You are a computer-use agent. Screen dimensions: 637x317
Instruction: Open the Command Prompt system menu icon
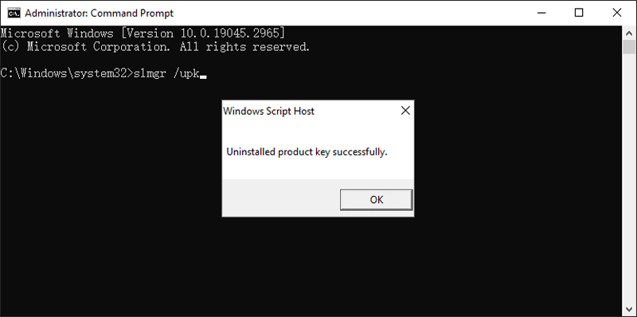(x=14, y=13)
